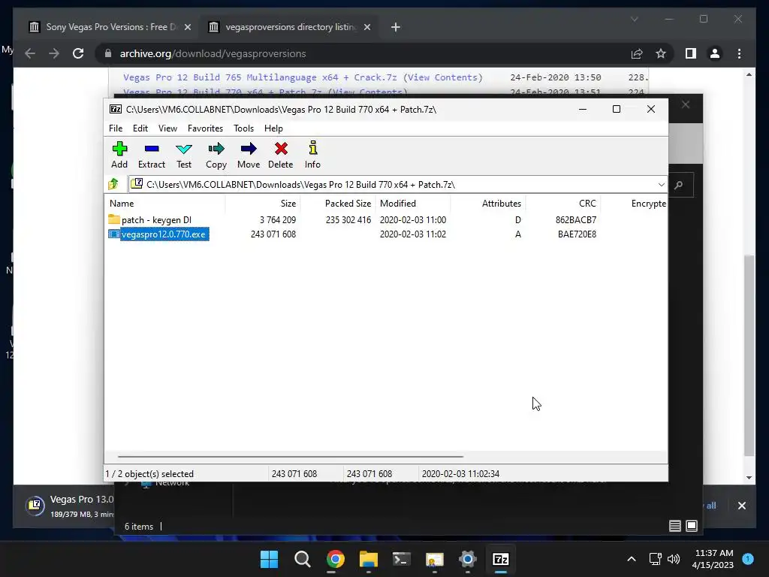
Task: Extract files with the Extract button
Action: (152, 155)
